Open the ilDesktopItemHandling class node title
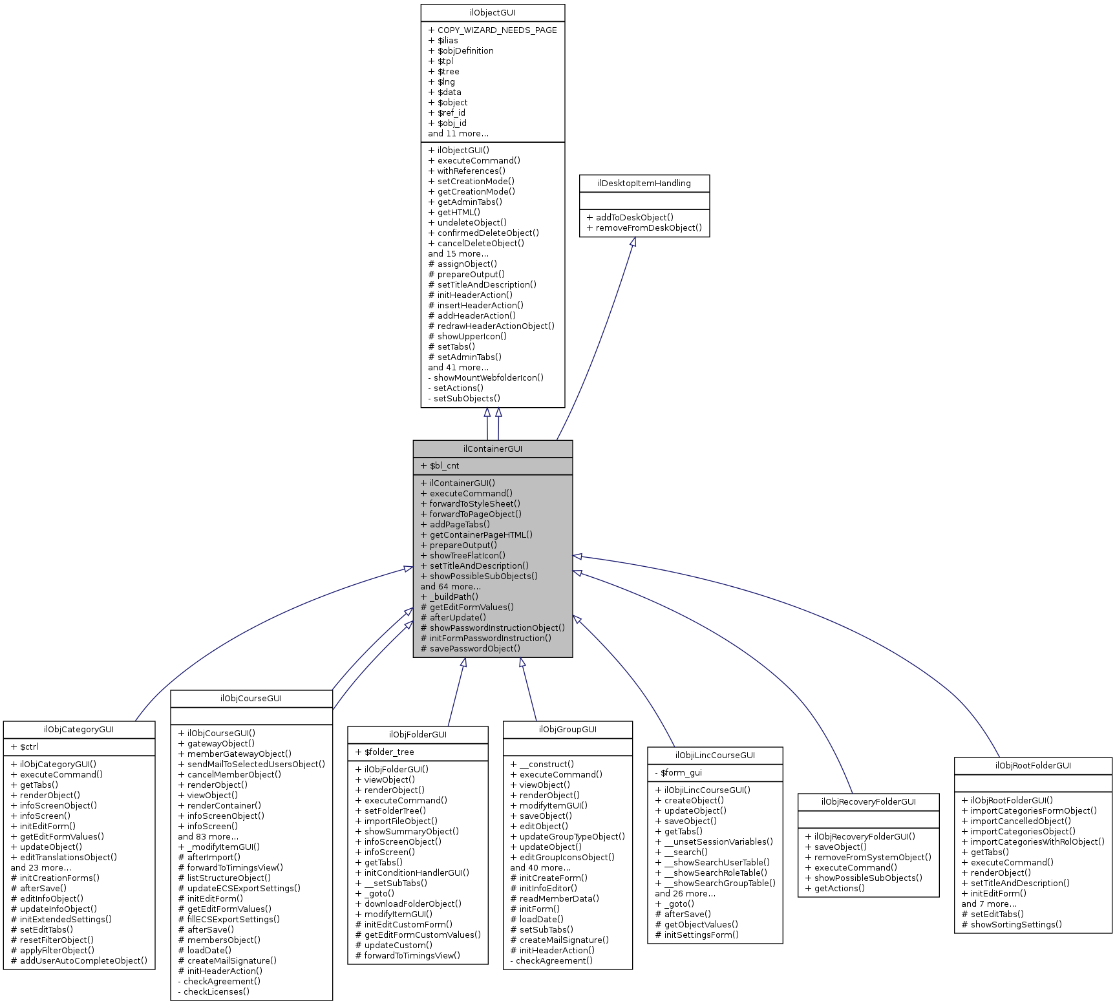The width and height of the screenshot is (1115, 1005). 644,183
